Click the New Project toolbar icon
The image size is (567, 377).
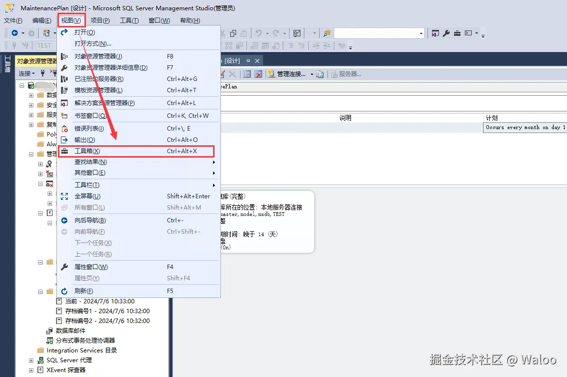click(x=46, y=33)
